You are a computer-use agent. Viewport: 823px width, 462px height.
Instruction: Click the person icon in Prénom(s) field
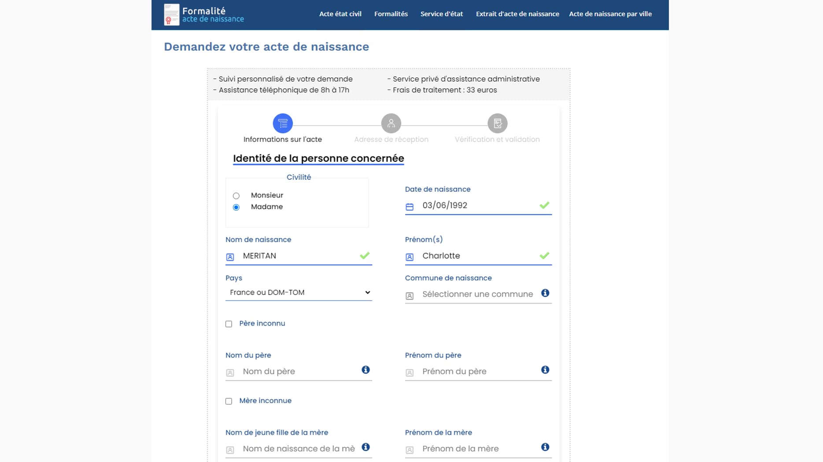[x=410, y=257]
